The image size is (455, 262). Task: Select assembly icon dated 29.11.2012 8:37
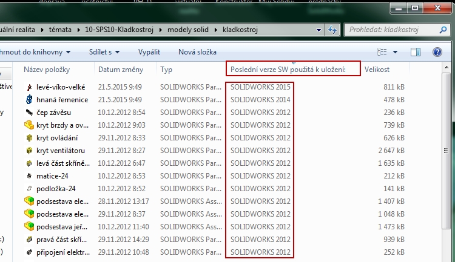29,214
